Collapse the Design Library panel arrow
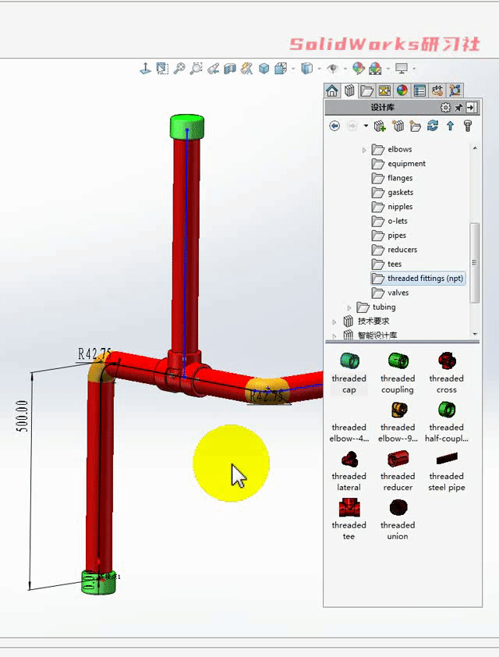The width and height of the screenshot is (499, 657). point(471,108)
